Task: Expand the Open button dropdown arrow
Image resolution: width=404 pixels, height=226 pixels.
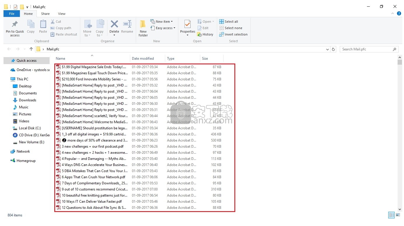Action: [213, 22]
